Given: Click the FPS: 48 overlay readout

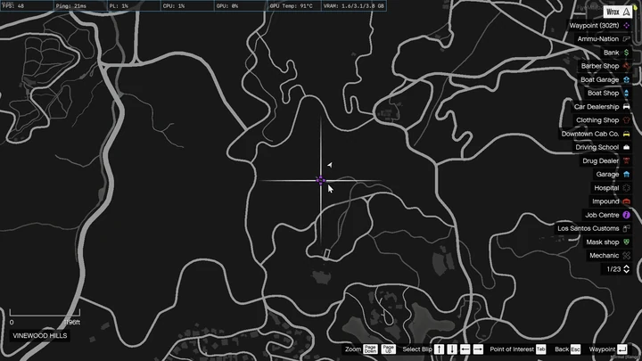Looking at the screenshot, I should tap(13, 6).
